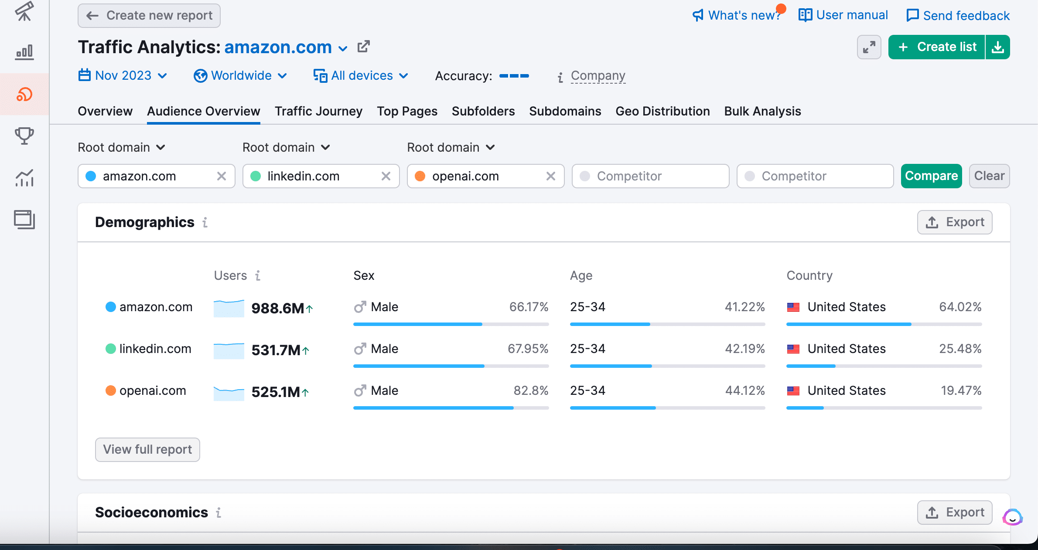Open the stacked windows sidebar icon
The image size is (1038, 550).
pyautogui.click(x=24, y=220)
